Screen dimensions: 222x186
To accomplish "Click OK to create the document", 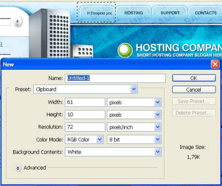I will 194,78.
